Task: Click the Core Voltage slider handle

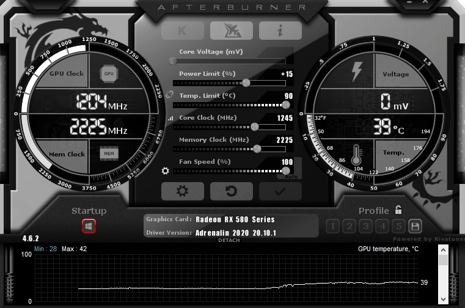Action: click(x=173, y=61)
